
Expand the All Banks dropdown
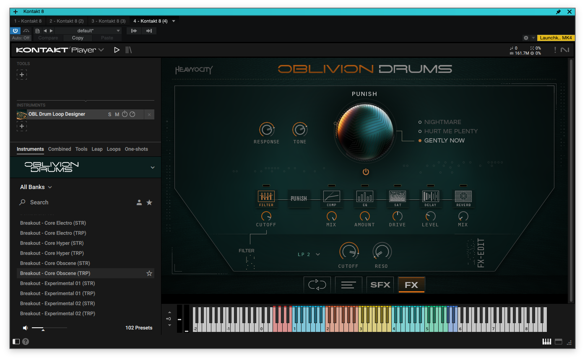coord(36,187)
